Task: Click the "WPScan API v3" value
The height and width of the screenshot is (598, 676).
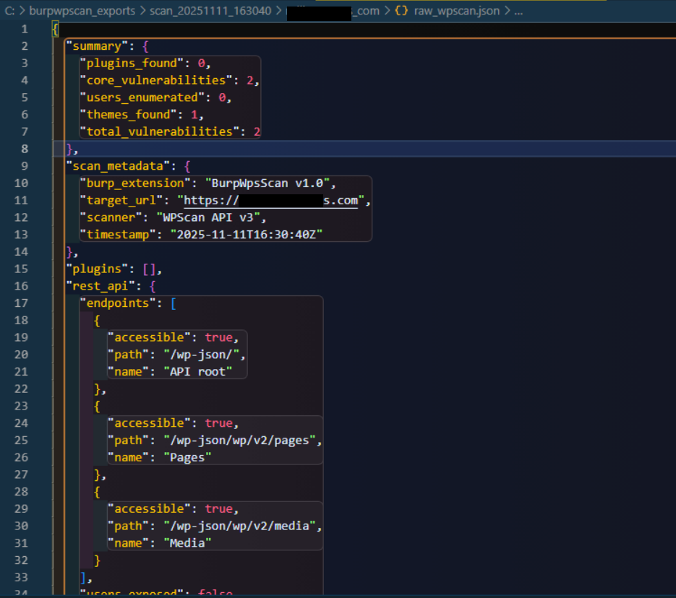Action: pos(207,218)
